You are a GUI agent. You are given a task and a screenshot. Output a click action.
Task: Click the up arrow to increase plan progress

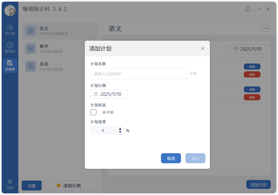point(120,128)
